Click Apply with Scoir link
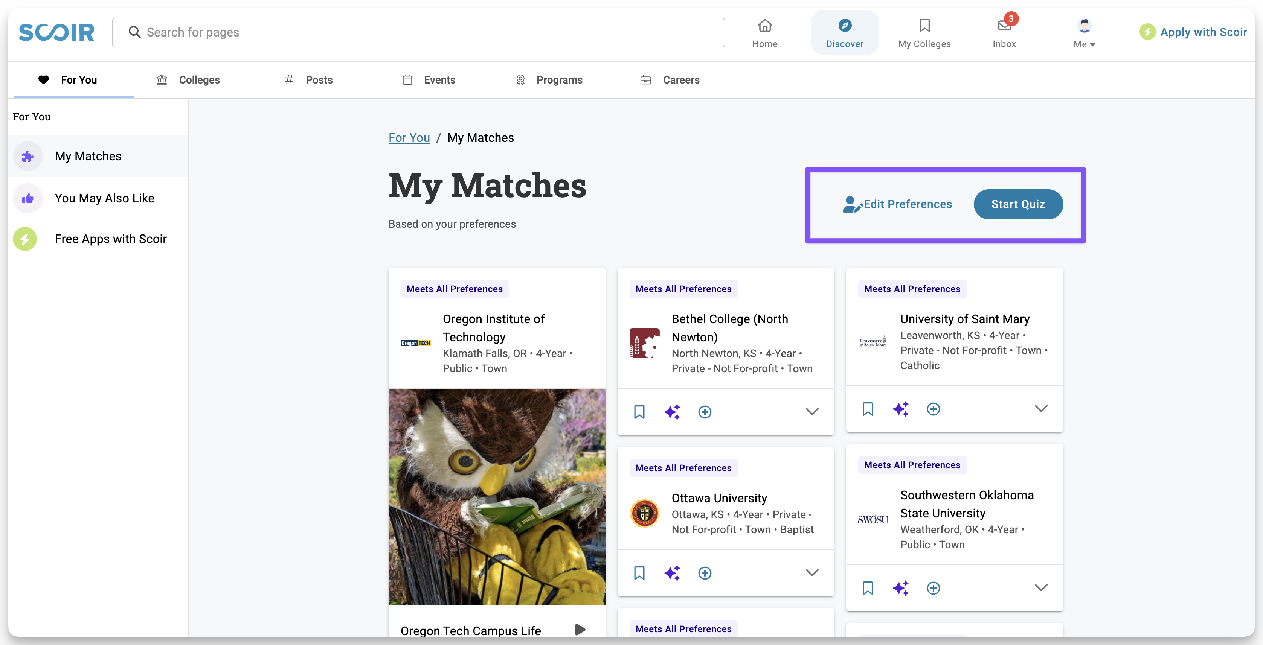 [x=1193, y=32]
